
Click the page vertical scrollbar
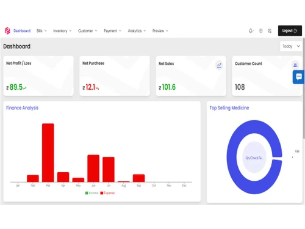pyautogui.click(x=304, y=88)
